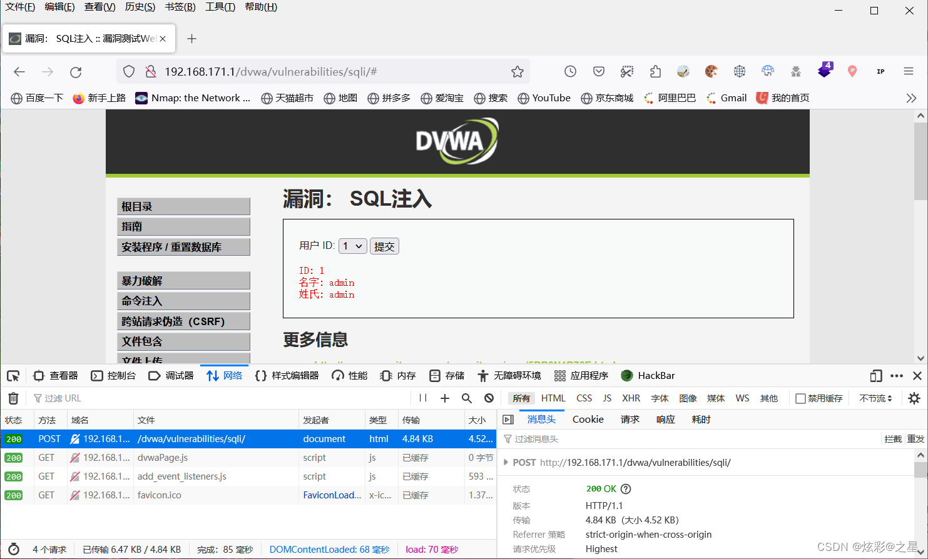Open the 暴力破解 sidebar link

coord(183,281)
